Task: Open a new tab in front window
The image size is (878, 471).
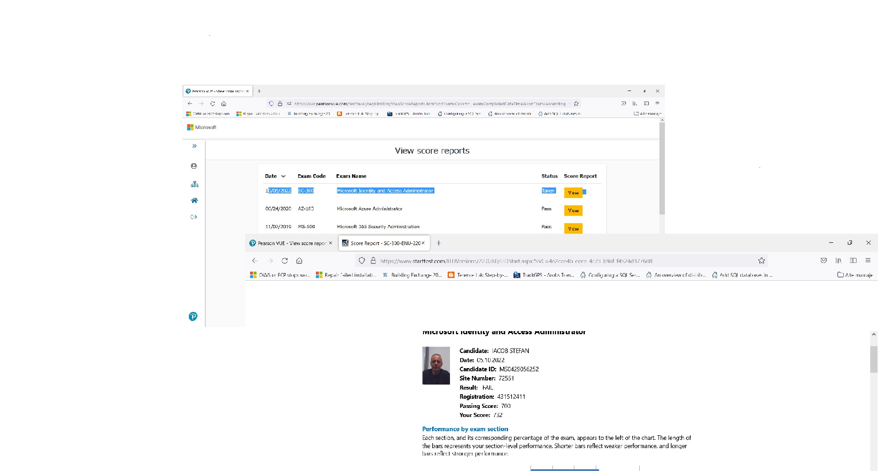Action: [x=439, y=243]
